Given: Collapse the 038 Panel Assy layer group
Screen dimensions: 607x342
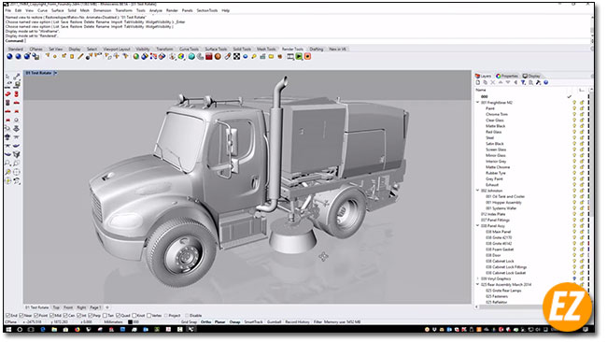Looking at the screenshot, I should point(478,226).
